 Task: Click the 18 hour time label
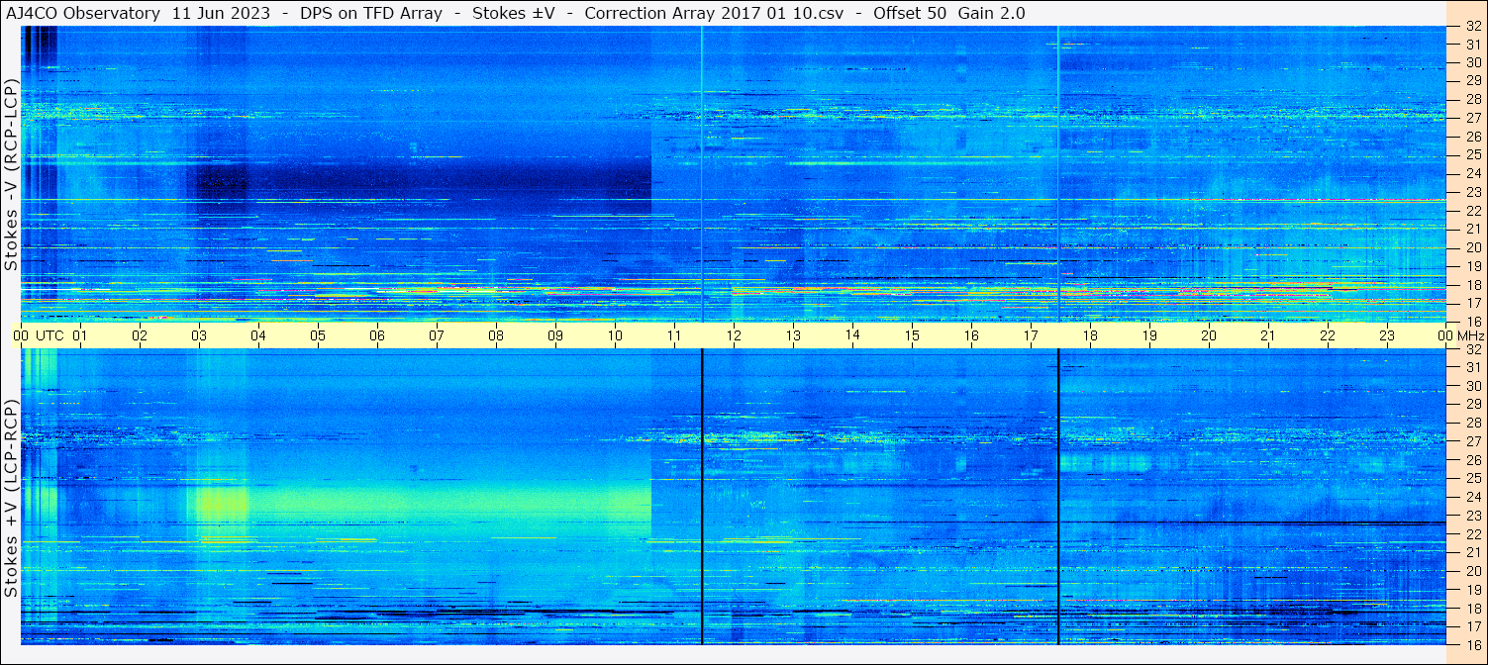(1090, 335)
